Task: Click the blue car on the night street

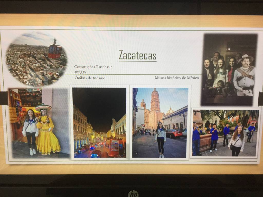Action: click(x=96, y=154)
